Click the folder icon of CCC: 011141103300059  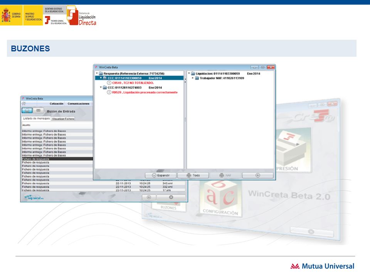click(x=105, y=78)
